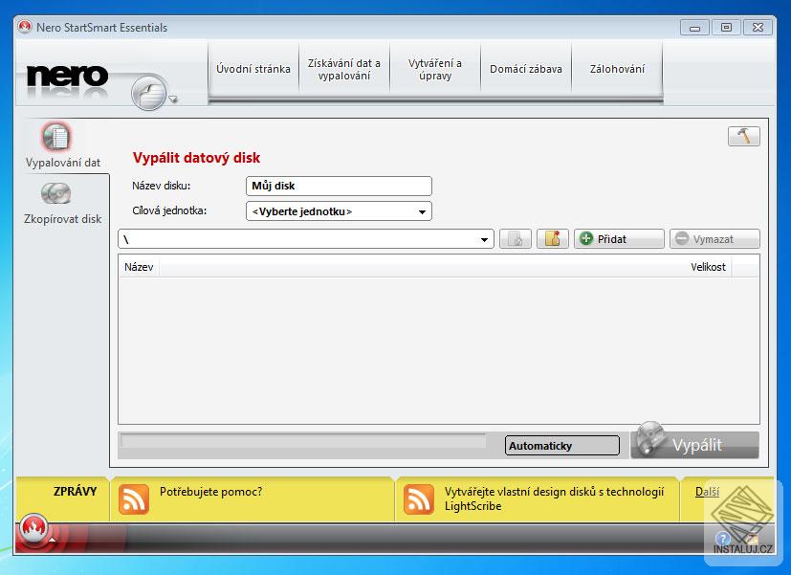Expand the arrow beside the quick-start icon
Viewport: 791px width, 575px height.
pyautogui.click(x=173, y=99)
